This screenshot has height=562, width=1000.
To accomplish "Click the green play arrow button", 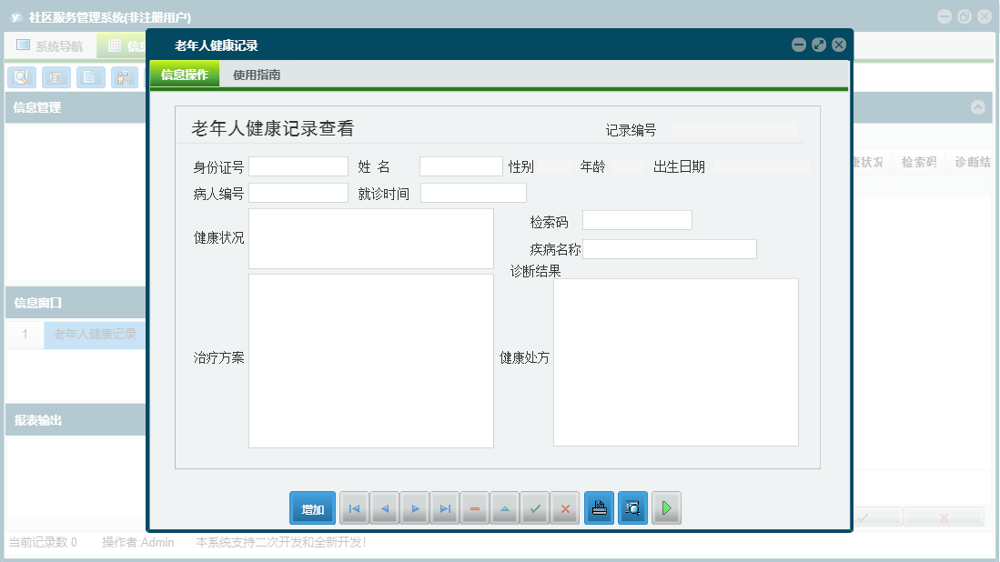I will coord(666,507).
